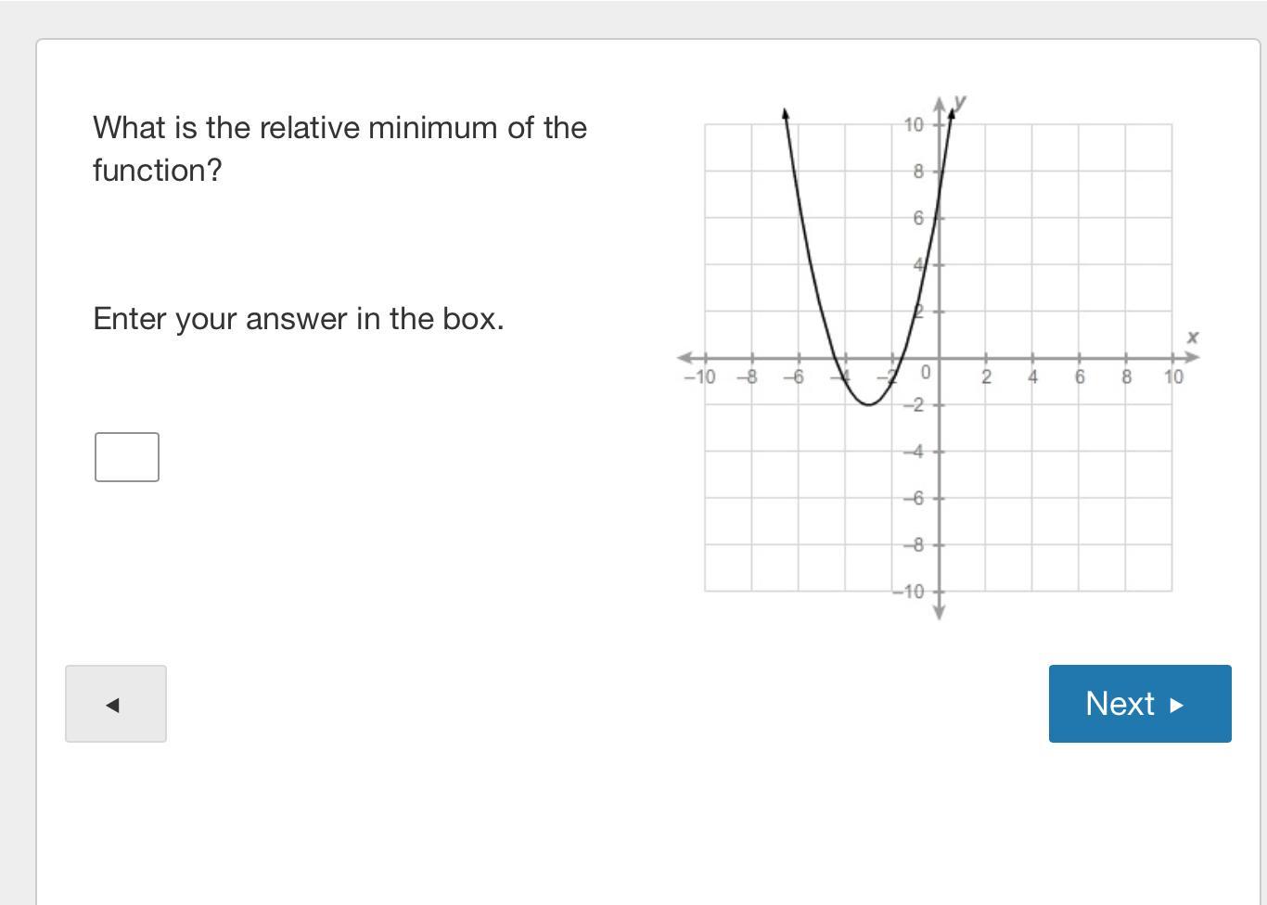This screenshot has height=905, width=1267.
Task: Click the -10 tick label on y-axis
Action: [910, 592]
